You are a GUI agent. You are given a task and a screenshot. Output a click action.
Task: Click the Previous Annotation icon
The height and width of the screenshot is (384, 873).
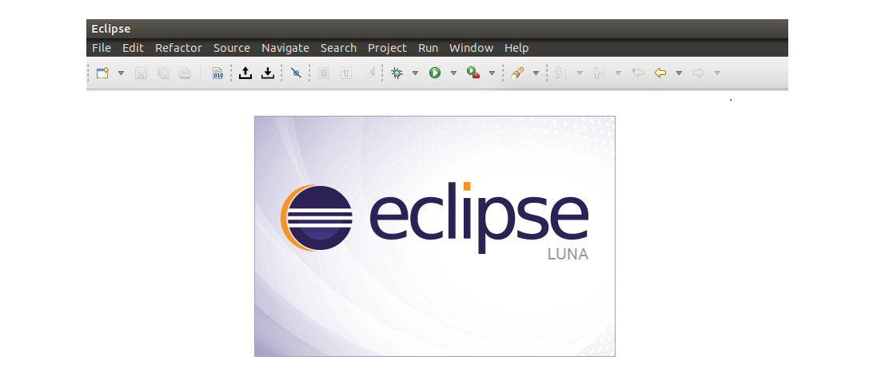point(599,73)
